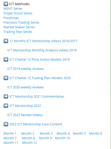Image resolution: width=111 pixels, height=149 pixels.
Task: Open the Sniper Scout Series link
Action: coord(18,13)
